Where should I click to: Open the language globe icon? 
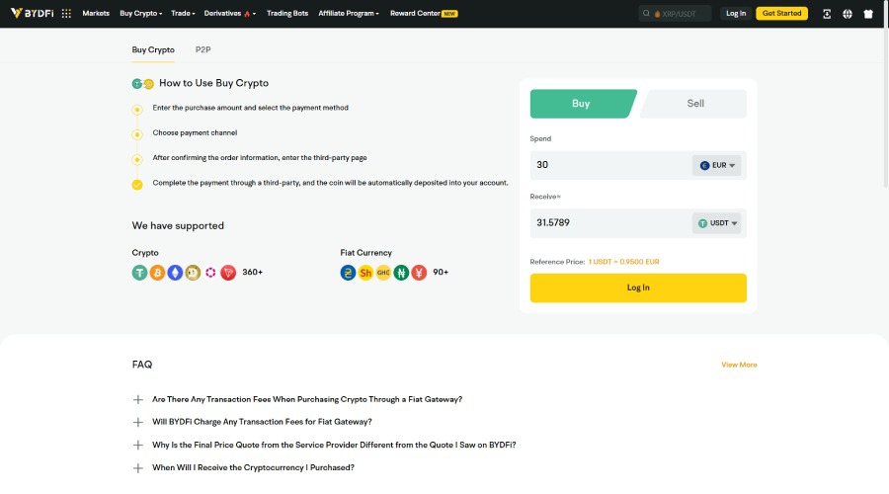tap(848, 14)
